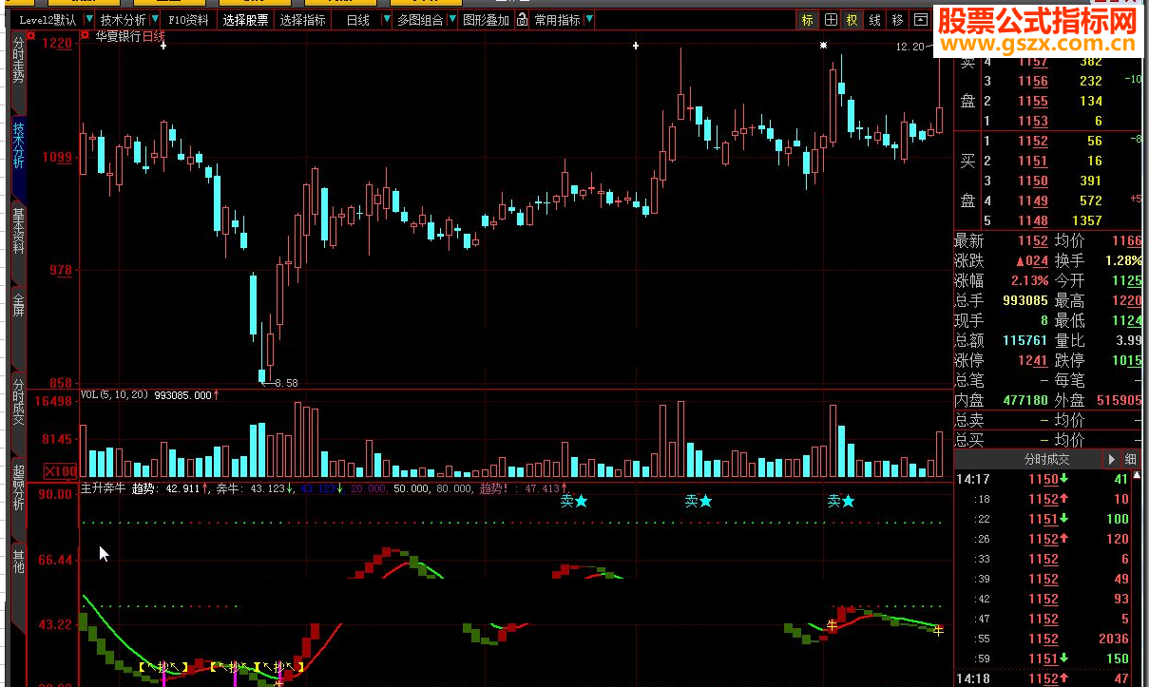Viewport: 1149px width, 687px height.
Task: Click the 日线 period button
Action: (x=357, y=20)
